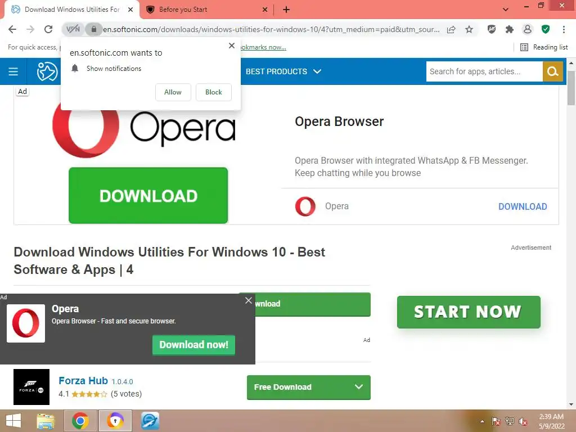Open Google Chrome from taskbar

[x=80, y=421]
